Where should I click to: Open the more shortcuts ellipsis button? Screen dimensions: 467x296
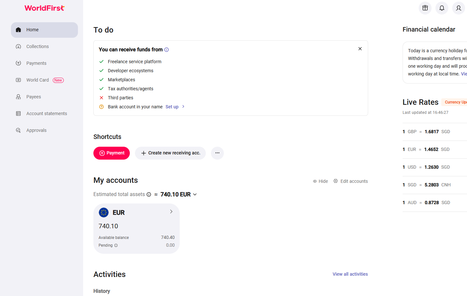coord(217,153)
